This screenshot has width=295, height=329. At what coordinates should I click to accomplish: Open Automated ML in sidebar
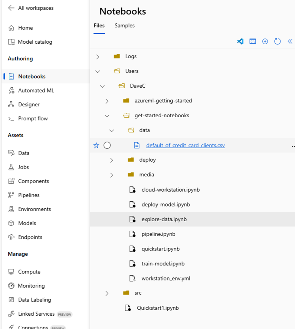[x=36, y=90]
